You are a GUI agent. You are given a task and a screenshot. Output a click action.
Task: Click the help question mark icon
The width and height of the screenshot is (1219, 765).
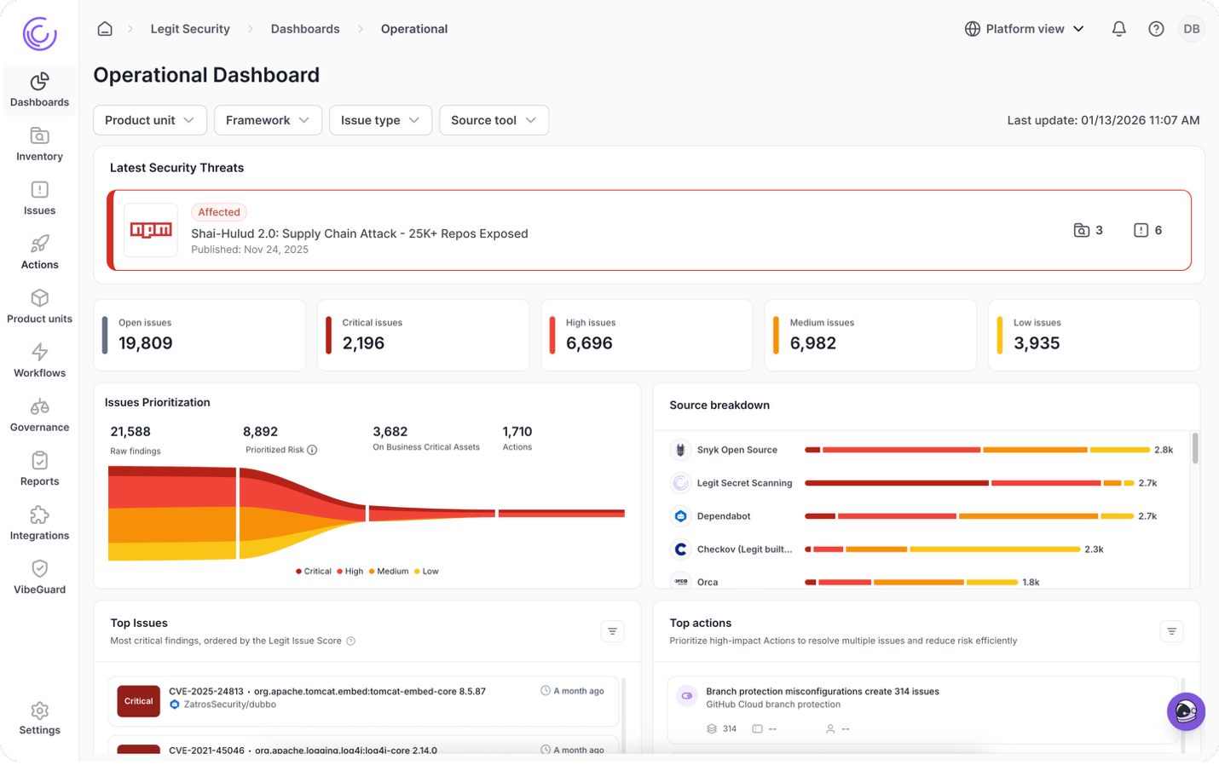tap(1156, 29)
